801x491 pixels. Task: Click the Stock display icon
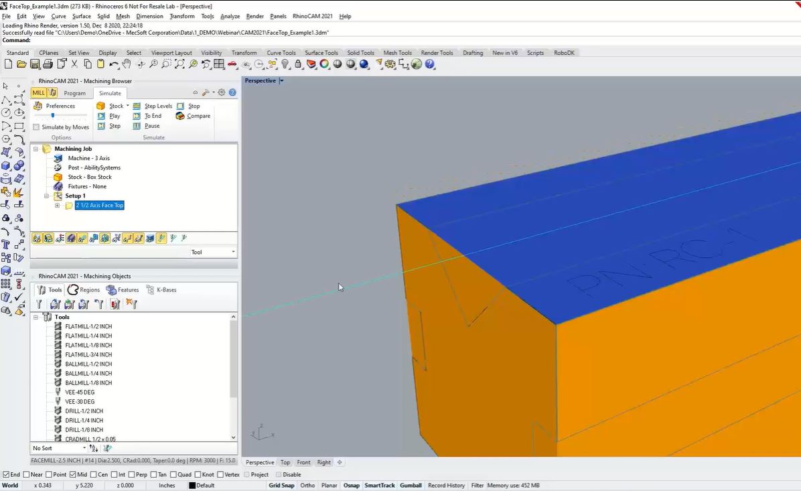pyautogui.click(x=101, y=106)
